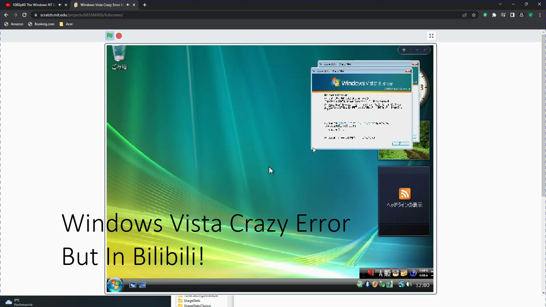Click the clock gadget in the sidebar
546x307 pixels.
424,88
